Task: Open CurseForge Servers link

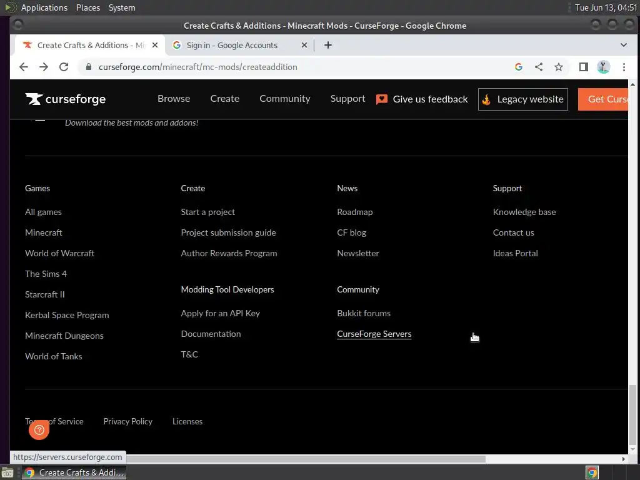Action: pos(374,334)
